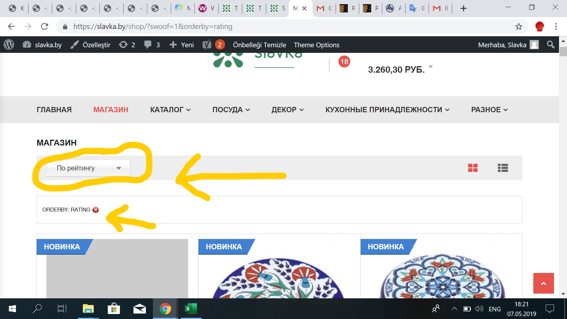The width and height of the screenshot is (567, 319).
Task: Open Theme Options in admin bar
Action: pyautogui.click(x=317, y=45)
